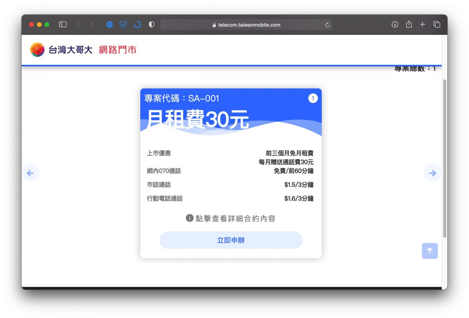Show tab overview
The height and width of the screenshot is (318, 469).
[437, 25]
